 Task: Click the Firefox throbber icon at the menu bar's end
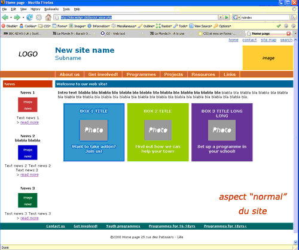(294, 9)
